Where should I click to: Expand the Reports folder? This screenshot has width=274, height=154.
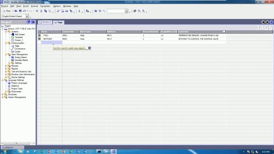click(6, 68)
